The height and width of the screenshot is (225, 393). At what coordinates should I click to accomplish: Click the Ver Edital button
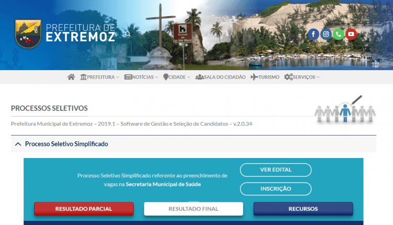[276, 170]
